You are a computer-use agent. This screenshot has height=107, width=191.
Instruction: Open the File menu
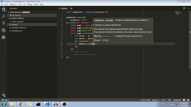click(x=2, y=4)
